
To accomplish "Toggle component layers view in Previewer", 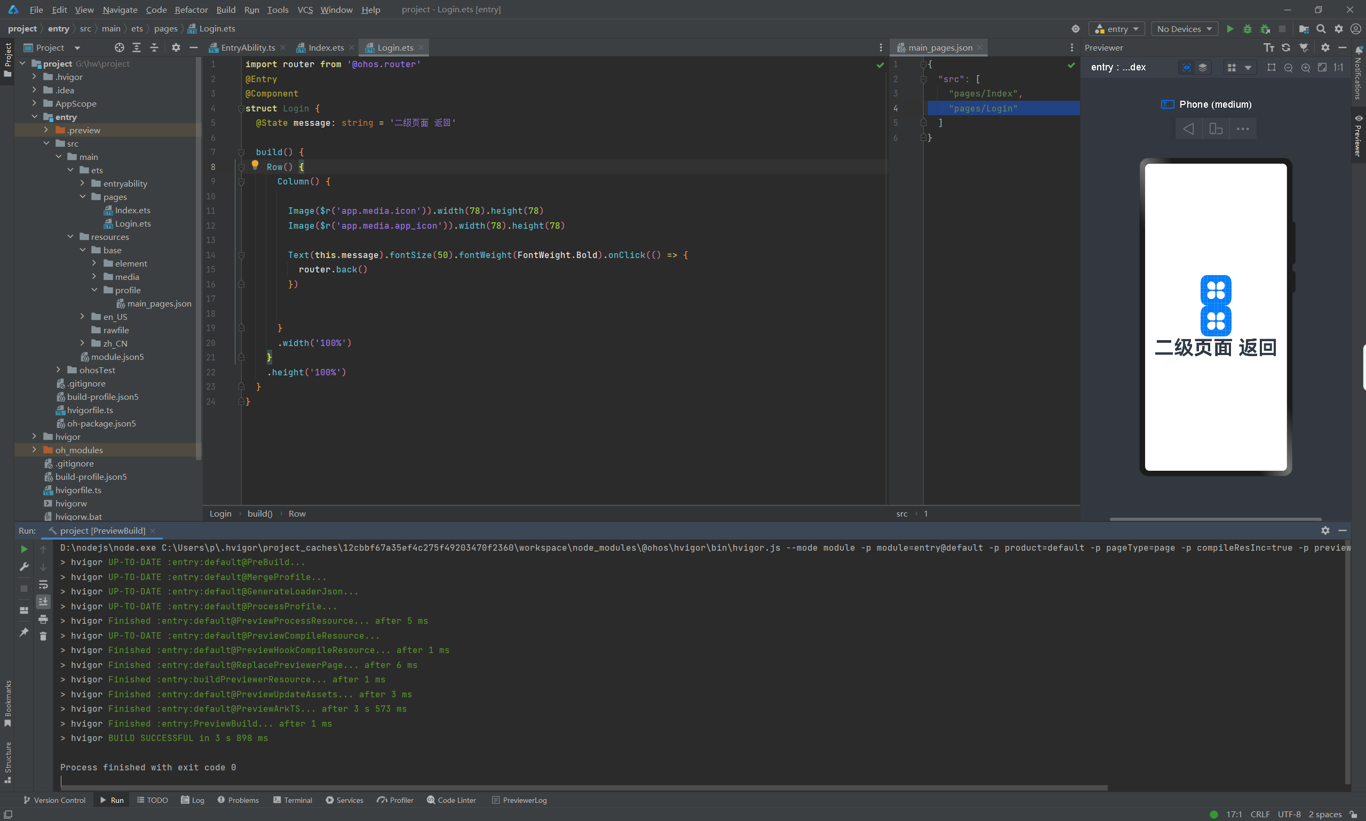I will pyautogui.click(x=1203, y=68).
